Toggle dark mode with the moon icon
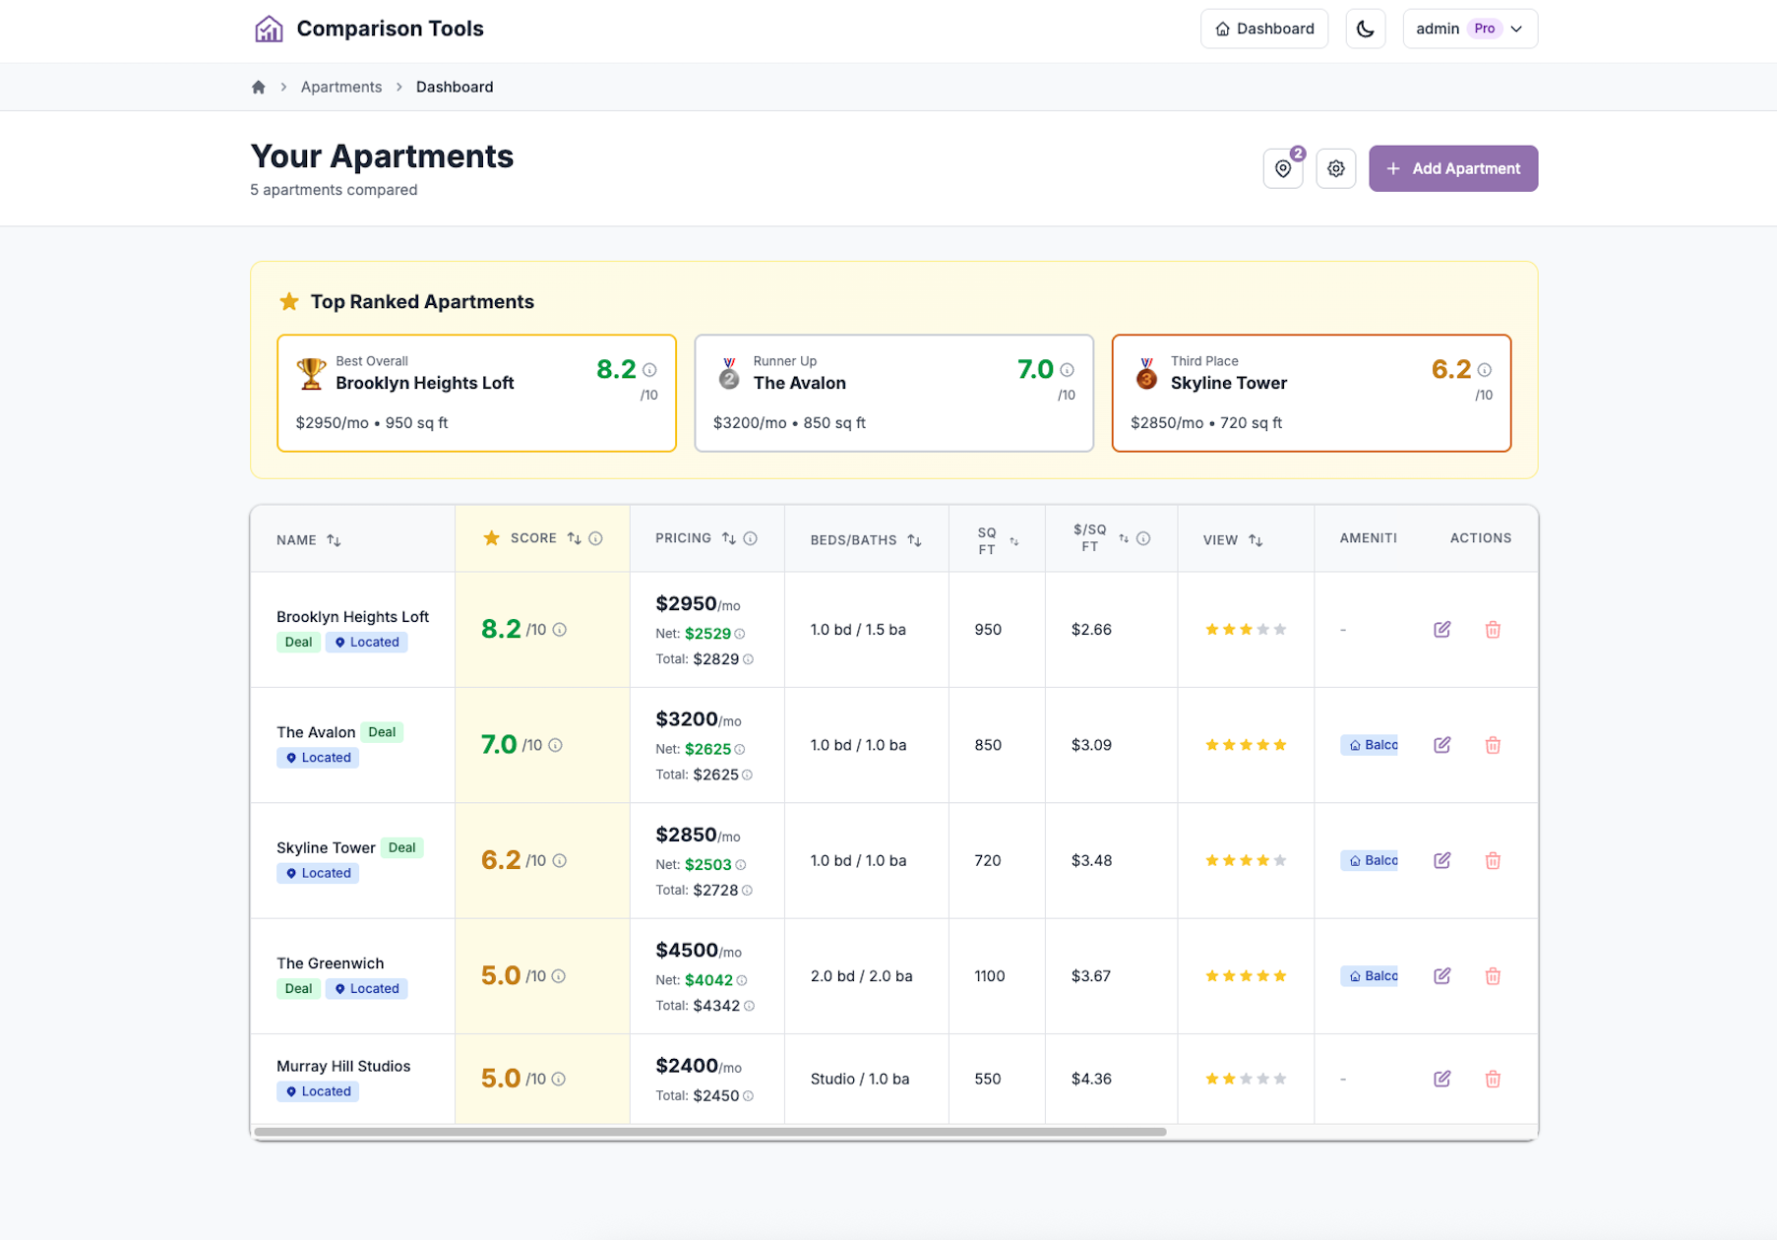1777x1240 pixels. (x=1365, y=29)
